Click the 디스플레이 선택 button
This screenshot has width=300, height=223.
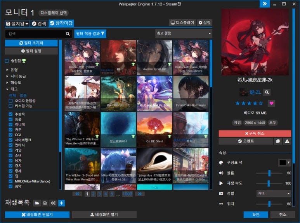[x=54, y=13]
